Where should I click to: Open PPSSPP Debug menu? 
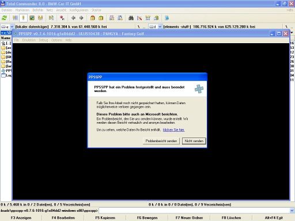point(43,40)
